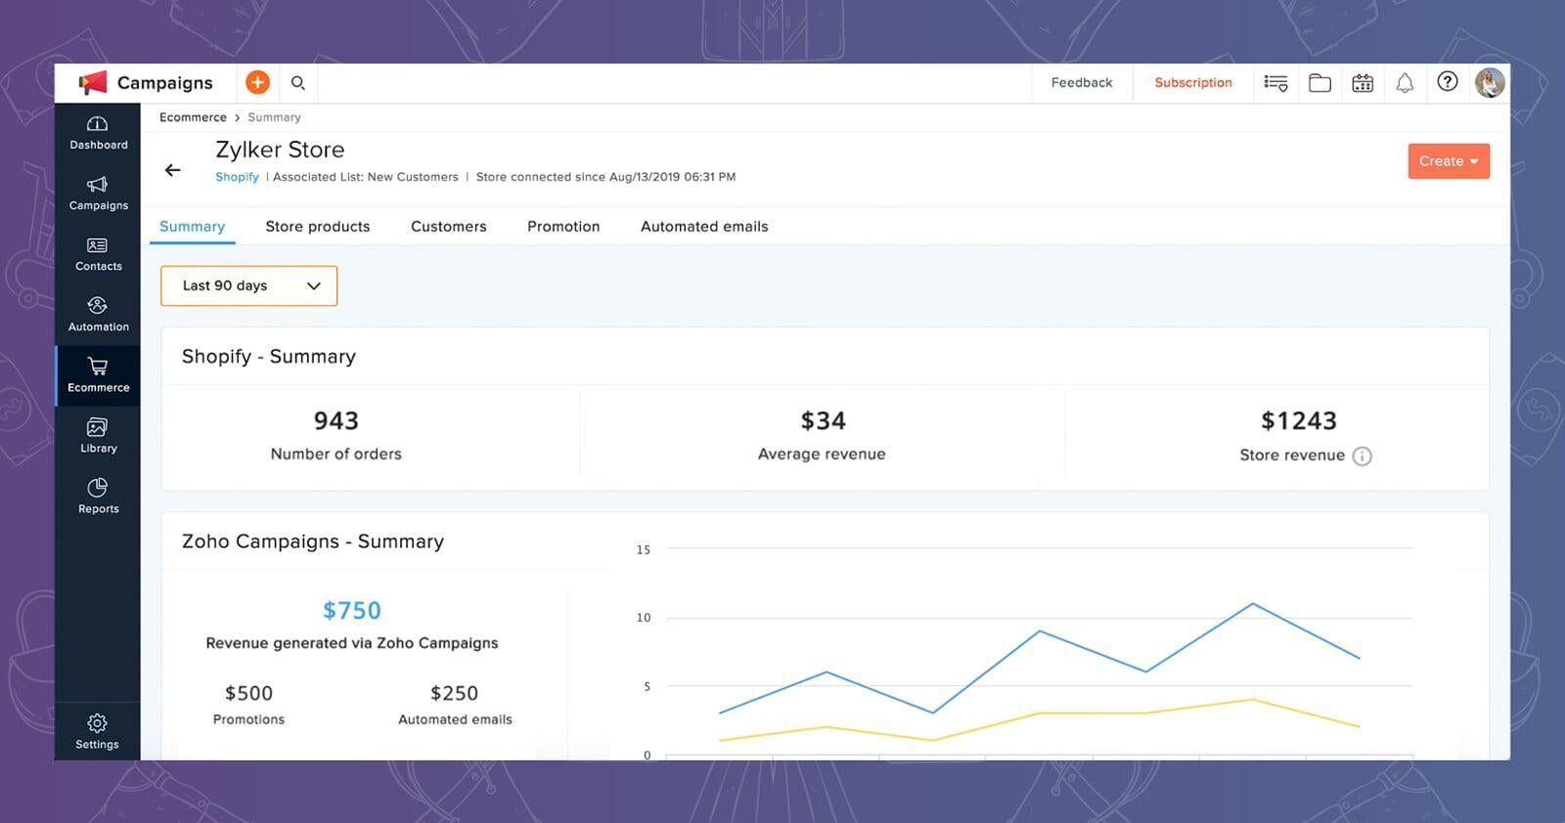Image resolution: width=1565 pixels, height=823 pixels.
Task: Click the Shopify link under store name
Action: click(x=237, y=177)
